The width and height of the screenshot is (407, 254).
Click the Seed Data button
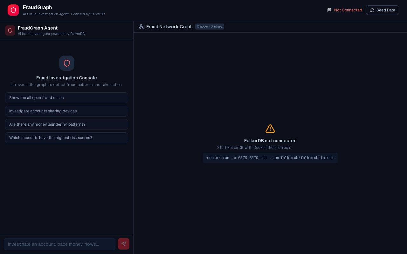[383, 10]
